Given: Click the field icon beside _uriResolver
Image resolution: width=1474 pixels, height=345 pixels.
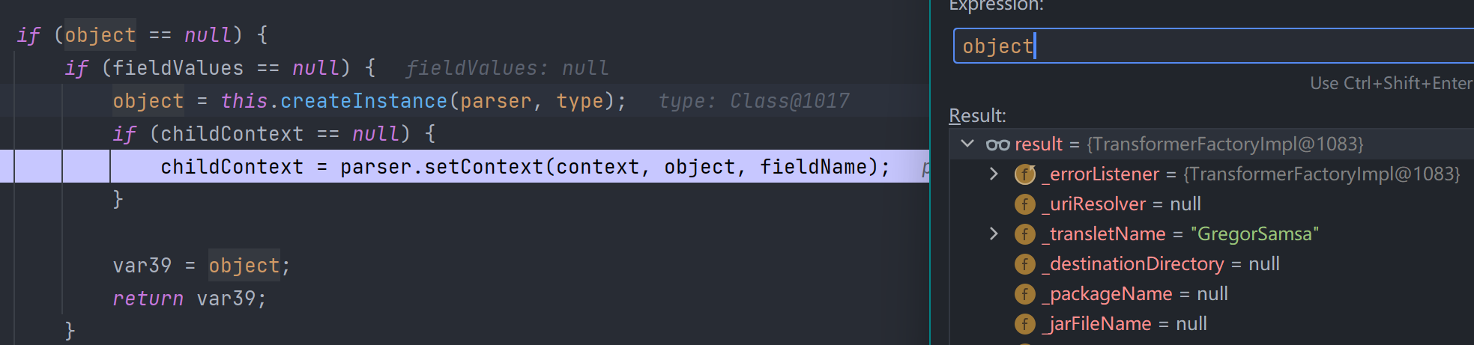Looking at the screenshot, I should 1024,204.
